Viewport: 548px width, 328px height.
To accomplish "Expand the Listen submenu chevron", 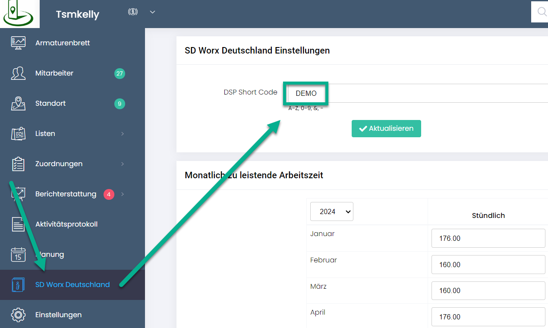I will (123, 134).
